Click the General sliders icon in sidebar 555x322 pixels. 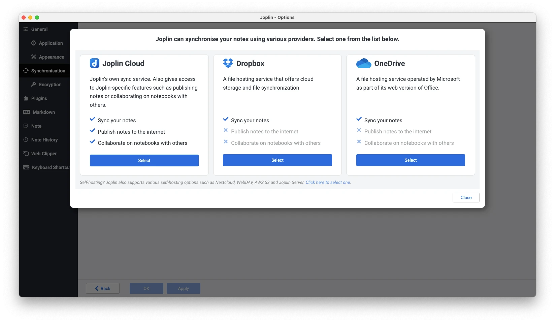pos(26,29)
